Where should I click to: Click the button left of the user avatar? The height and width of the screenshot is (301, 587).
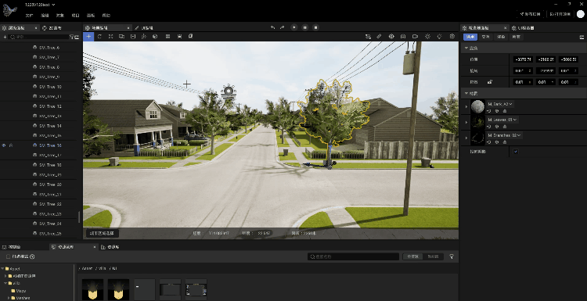[x=560, y=14]
